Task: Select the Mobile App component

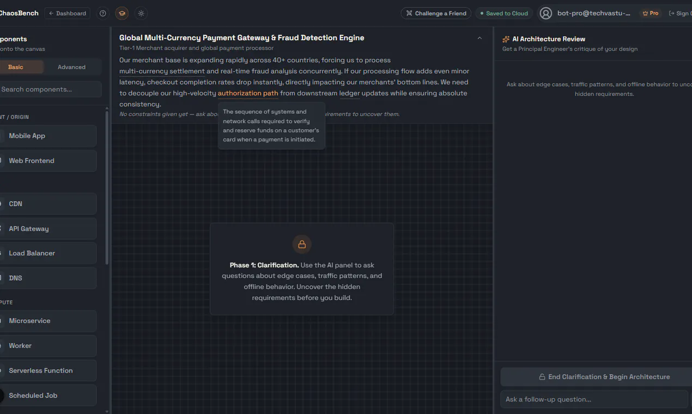Action: point(48,136)
